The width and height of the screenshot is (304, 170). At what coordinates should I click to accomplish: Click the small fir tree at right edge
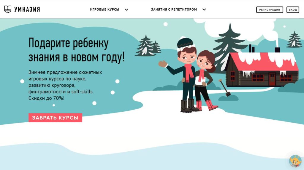294,39
